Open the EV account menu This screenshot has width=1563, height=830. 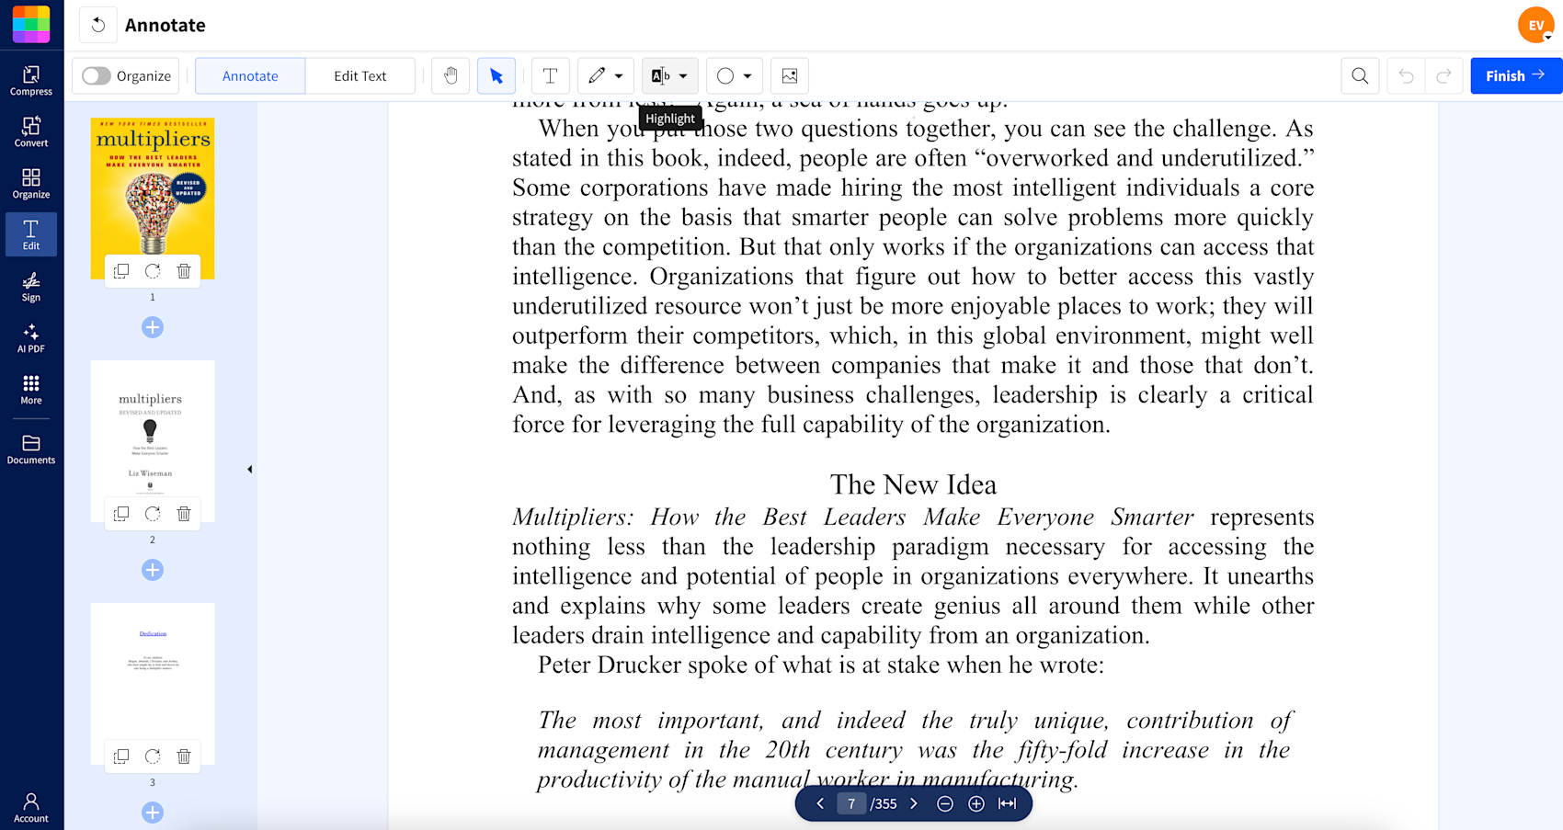click(1536, 25)
